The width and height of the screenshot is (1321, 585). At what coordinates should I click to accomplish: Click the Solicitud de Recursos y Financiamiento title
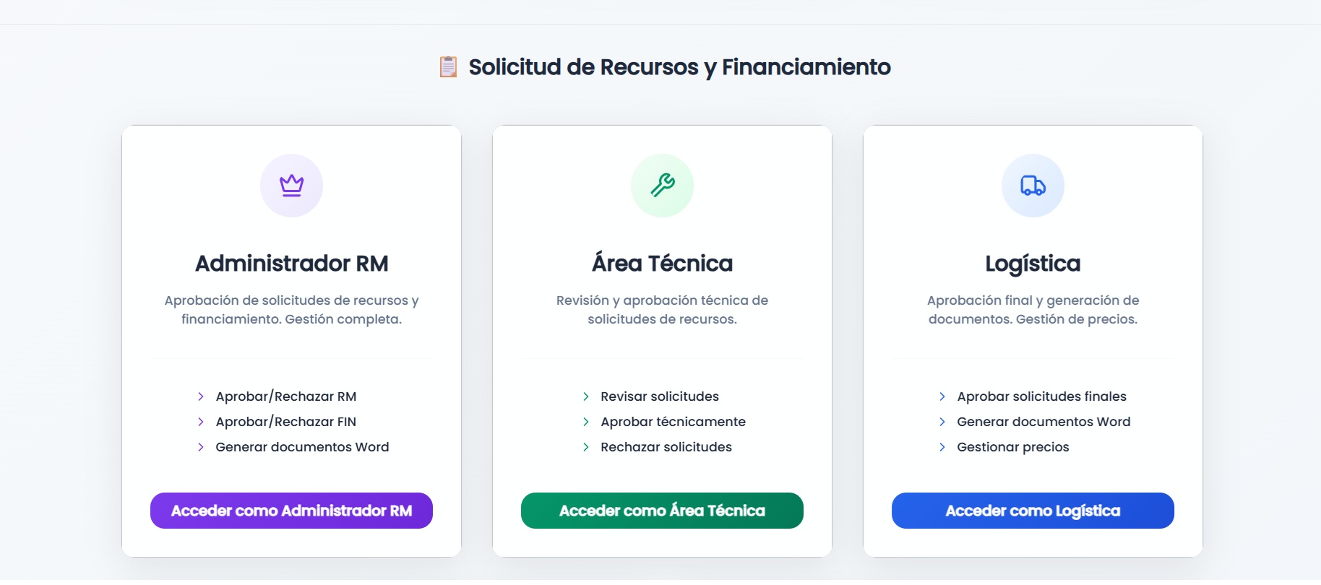click(679, 67)
